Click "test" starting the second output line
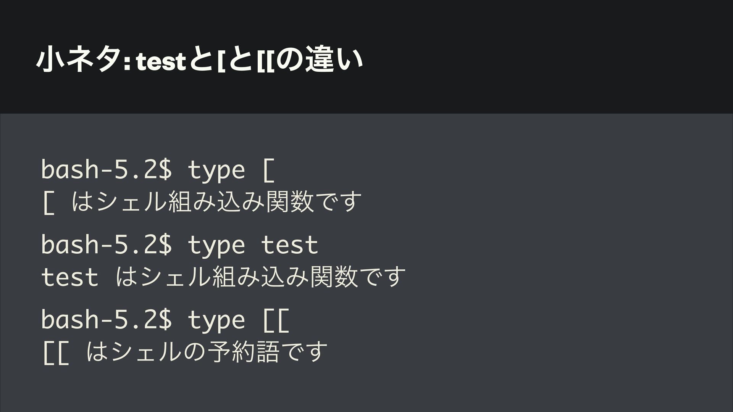The width and height of the screenshot is (733, 412). pyautogui.click(x=69, y=277)
